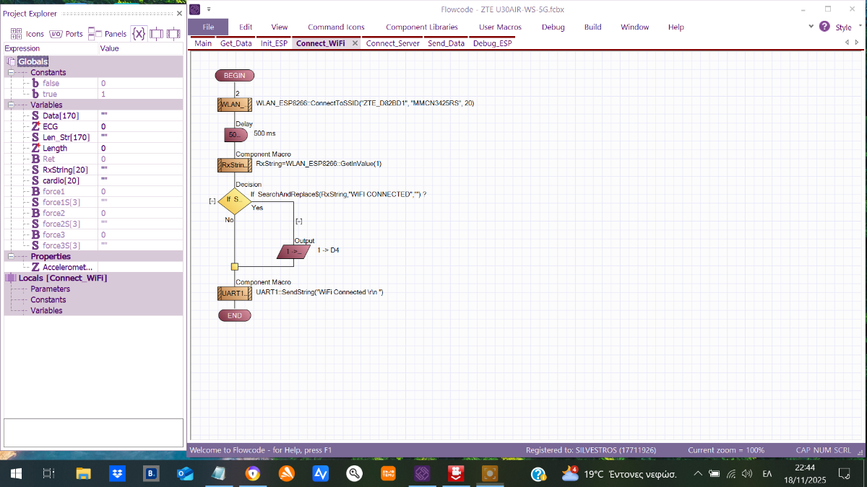Image resolution: width=867 pixels, height=487 pixels.
Task: Select the WLAN ConnectToSSID command icon
Action: (234, 104)
